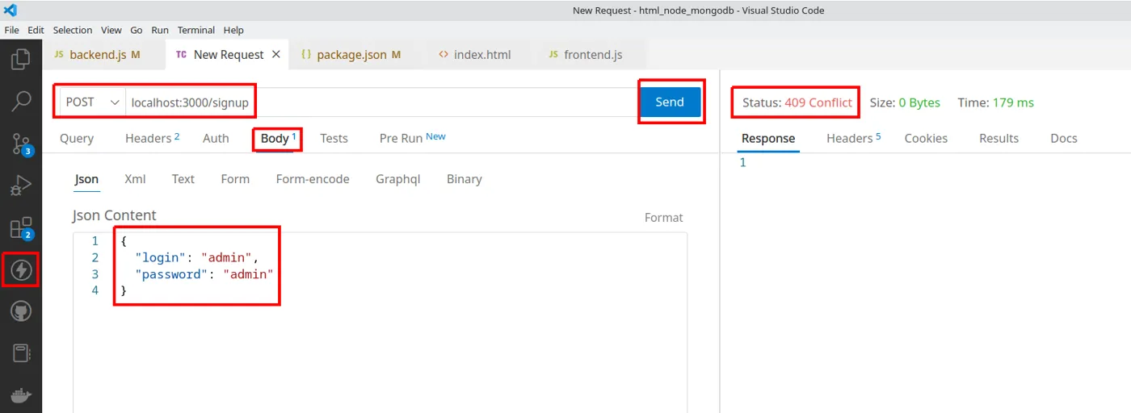The image size is (1131, 413).
Task: Click the Format link for Json content
Action: (663, 218)
